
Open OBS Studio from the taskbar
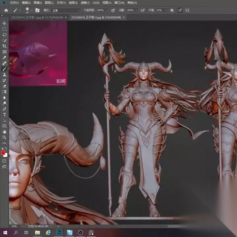coord(80,232)
